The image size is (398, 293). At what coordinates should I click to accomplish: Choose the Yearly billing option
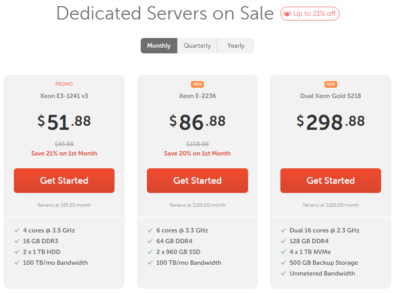click(x=236, y=46)
